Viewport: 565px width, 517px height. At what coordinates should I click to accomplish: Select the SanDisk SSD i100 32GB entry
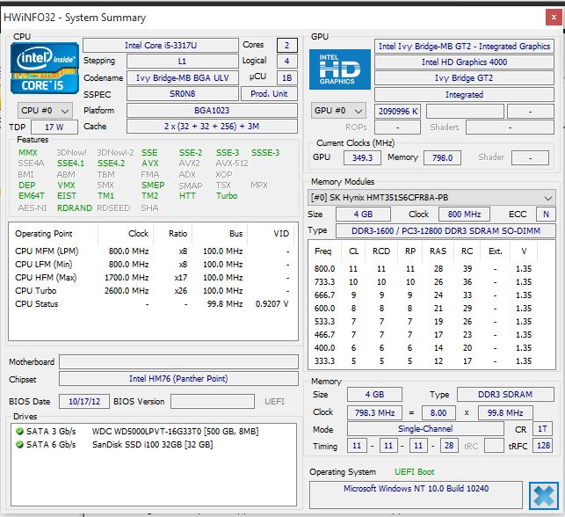click(x=152, y=445)
